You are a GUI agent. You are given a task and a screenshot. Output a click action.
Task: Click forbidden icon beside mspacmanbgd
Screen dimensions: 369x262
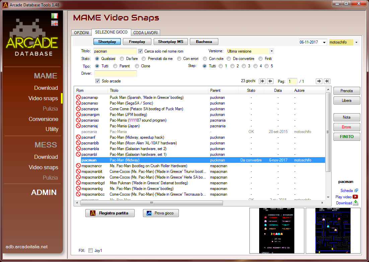tap(78, 183)
